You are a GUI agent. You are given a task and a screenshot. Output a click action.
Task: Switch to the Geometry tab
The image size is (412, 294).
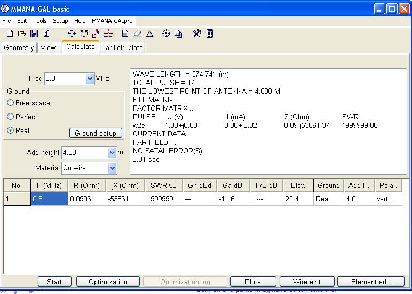(19, 47)
